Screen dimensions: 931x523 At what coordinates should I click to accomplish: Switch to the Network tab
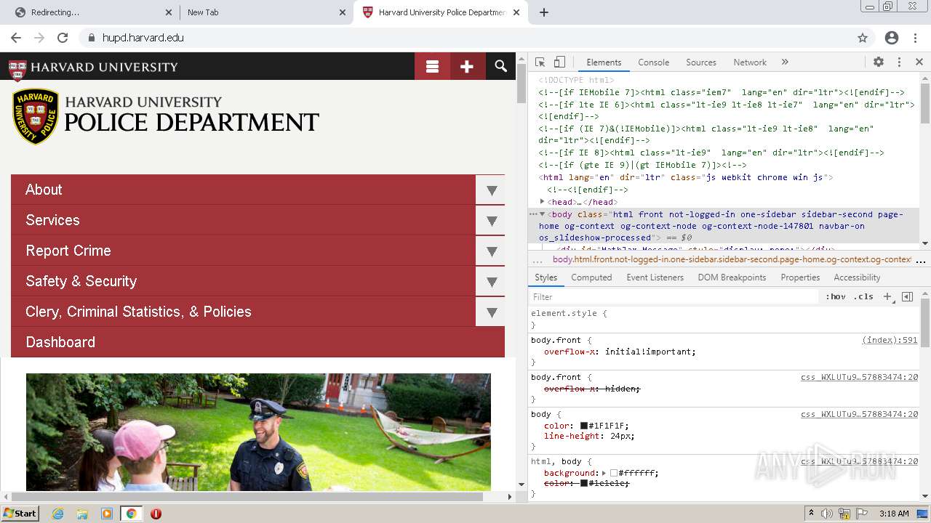coord(750,62)
